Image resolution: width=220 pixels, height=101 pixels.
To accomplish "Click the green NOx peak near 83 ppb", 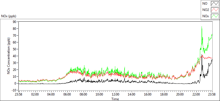I will (202, 27).
